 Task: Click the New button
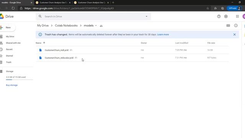pos(8,28)
